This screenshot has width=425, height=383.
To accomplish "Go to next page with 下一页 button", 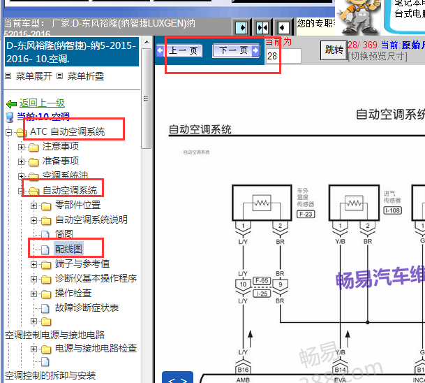I will (236, 50).
